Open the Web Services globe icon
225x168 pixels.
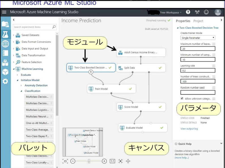click(x=5, y=44)
